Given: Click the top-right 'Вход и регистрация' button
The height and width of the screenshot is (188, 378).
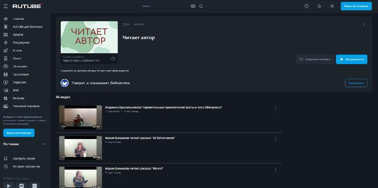Looking at the screenshot, I should pos(356,6).
